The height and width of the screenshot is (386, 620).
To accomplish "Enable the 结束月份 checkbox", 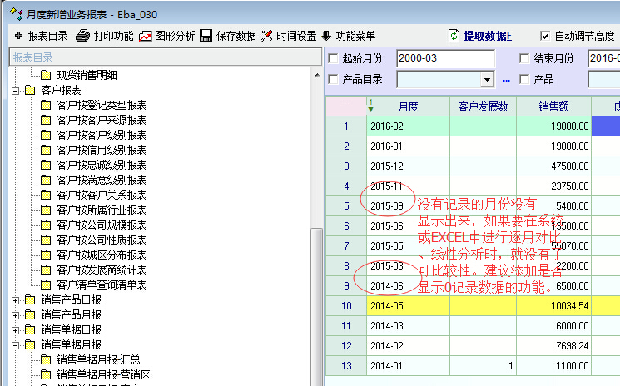I will pos(524,58).
